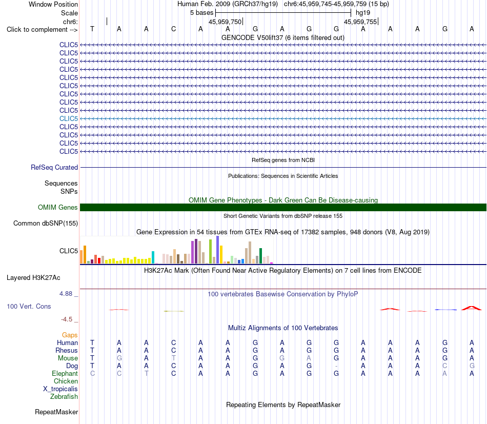
Task: Click the blue PhyloP conservation bar
Action: [x=445, y=310]
